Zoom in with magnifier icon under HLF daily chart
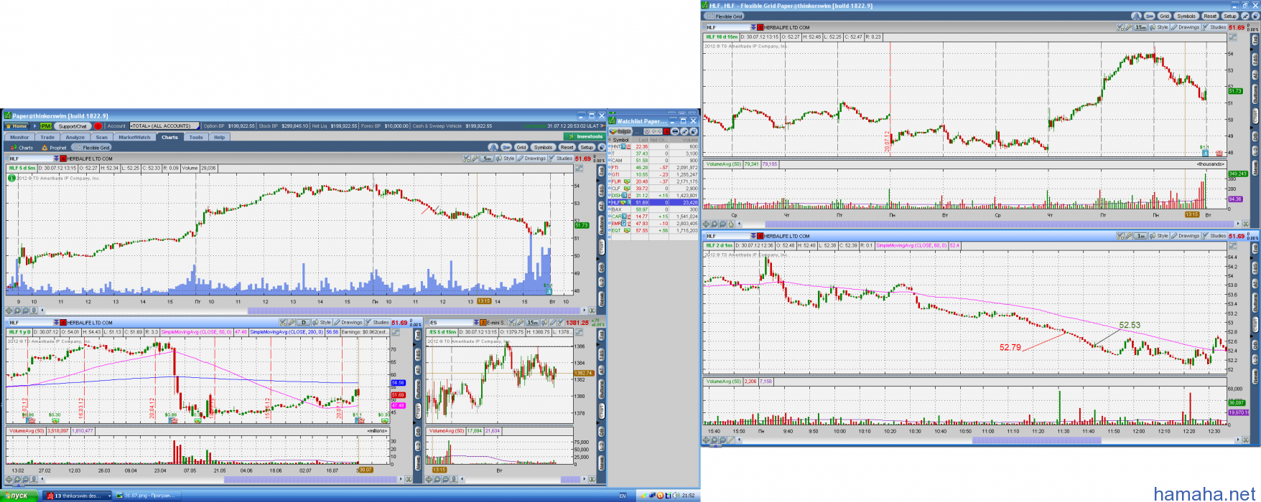 17,479
